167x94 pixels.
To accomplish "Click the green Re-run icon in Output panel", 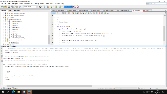I will point(2,48).
